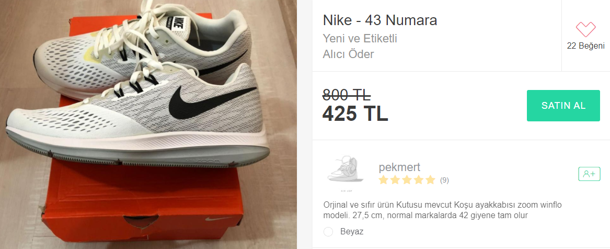Click the Alıcı Öder shipping text

(348, 54)
